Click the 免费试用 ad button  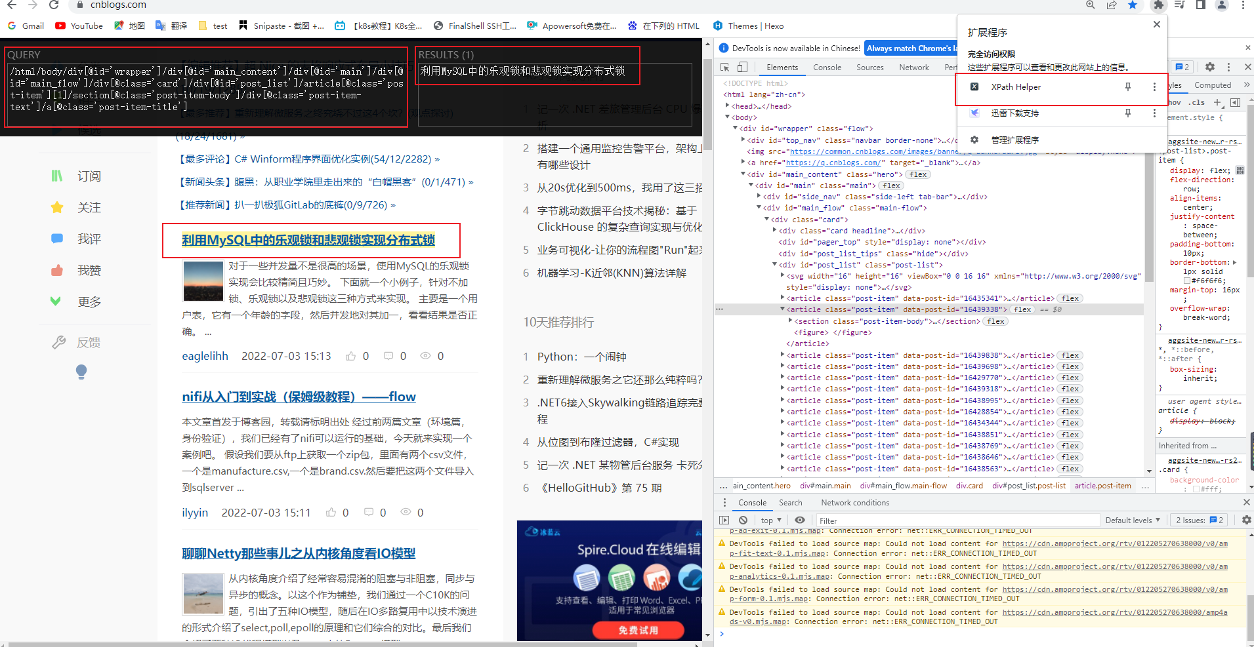click(x=638, y=630)
